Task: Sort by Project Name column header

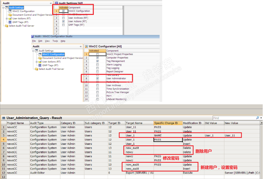Action: [x=18, y=123]
